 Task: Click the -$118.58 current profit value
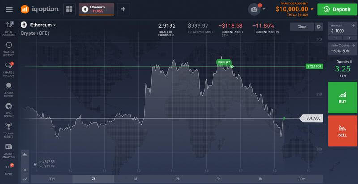pos(230,26)
